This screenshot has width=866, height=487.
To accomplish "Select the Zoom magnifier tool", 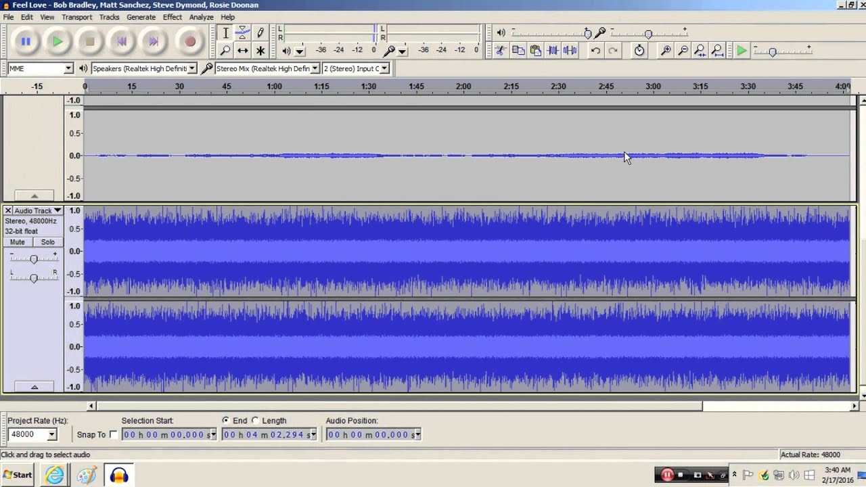I will (x=225, y=50).
